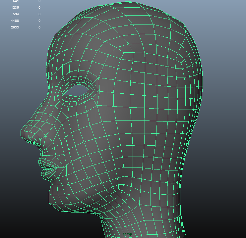The width and height of the screenshot is (246, 238).
Task: Select the tip of the nose
Action: [x=25, y=132]
